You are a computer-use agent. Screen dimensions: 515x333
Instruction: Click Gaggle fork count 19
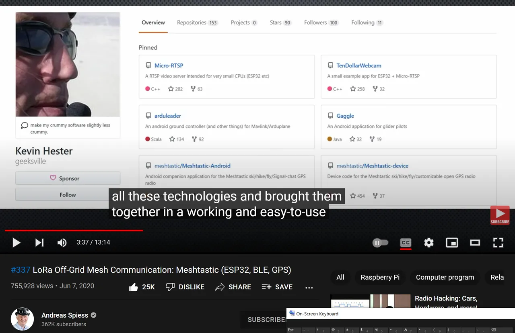(376, 139)
